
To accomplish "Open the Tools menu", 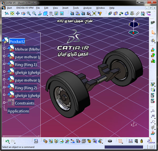I will pyautogui.click(x=76, y=8).
